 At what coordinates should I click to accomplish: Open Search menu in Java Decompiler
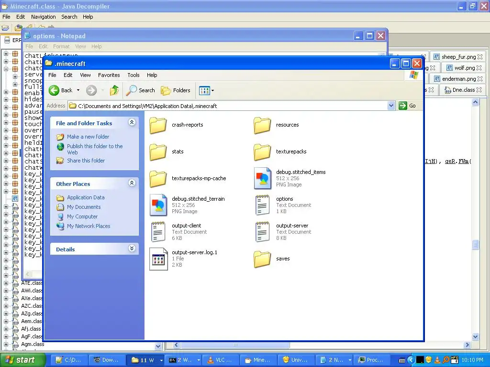point(69,17)
